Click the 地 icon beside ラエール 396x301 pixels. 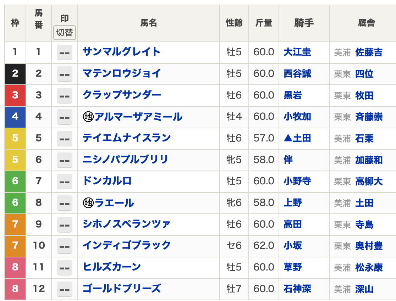coord(88,203)
